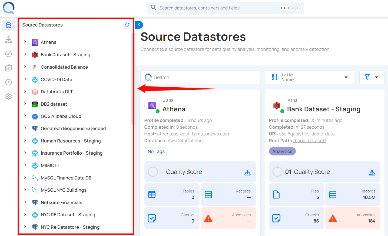This screenshot has width=388, height=236.
Task: Open the s3a://qualytics-demo-data URI link
Action: tap(307, 134)
